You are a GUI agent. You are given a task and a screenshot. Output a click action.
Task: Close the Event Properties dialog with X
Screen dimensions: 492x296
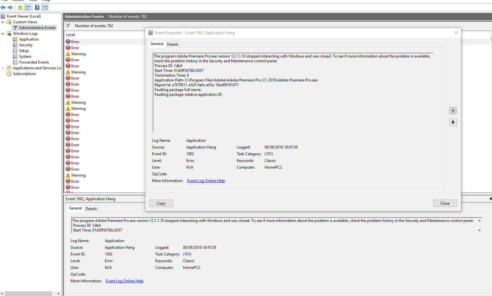point(456,33)
